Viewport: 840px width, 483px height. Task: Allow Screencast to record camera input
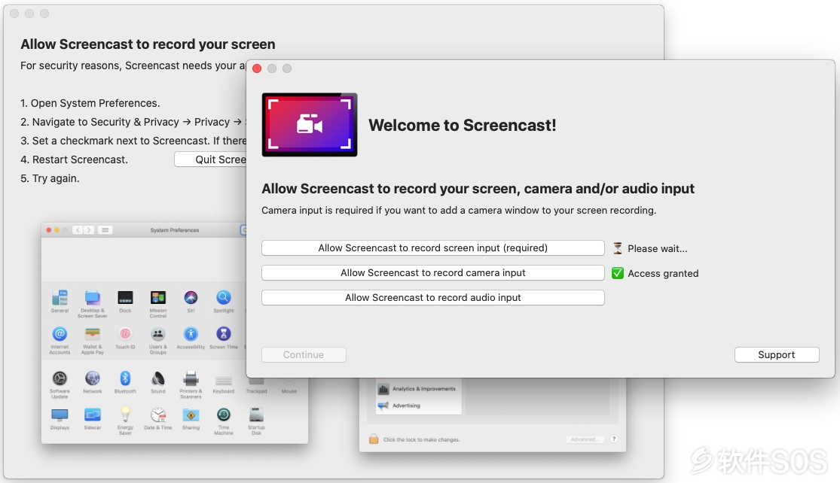pyautogui.click(x=433, y=273)
